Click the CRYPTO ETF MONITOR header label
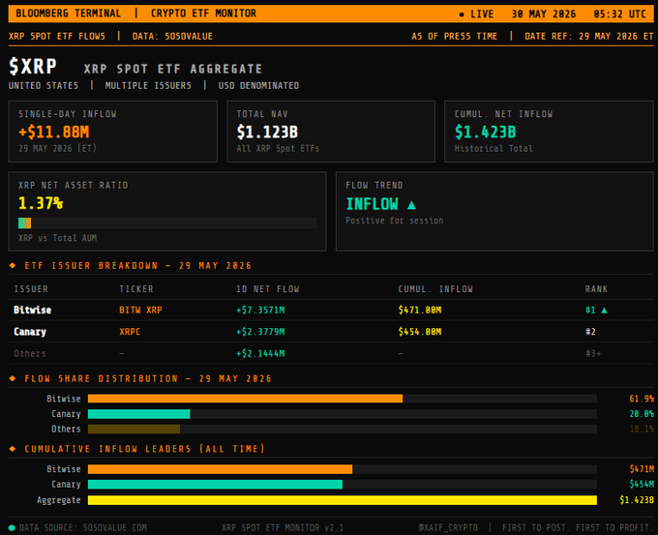Image resolution: width=658 pixels, height=535 pixels. (x=203, y=14)
